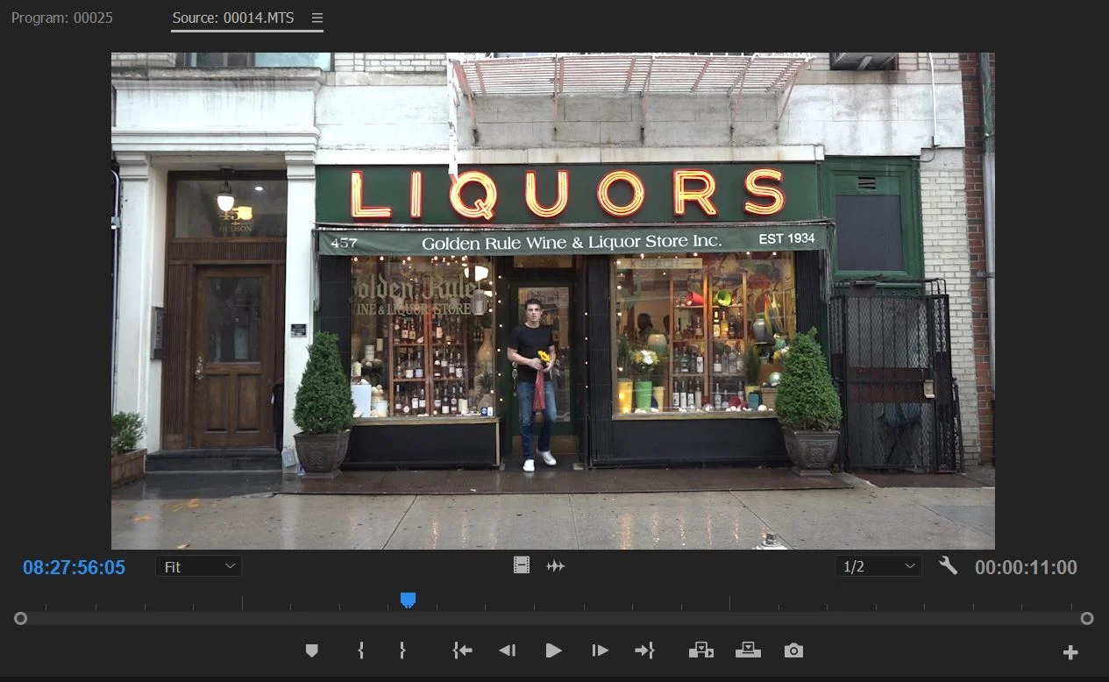Step back one frame

tap(507, 650)
